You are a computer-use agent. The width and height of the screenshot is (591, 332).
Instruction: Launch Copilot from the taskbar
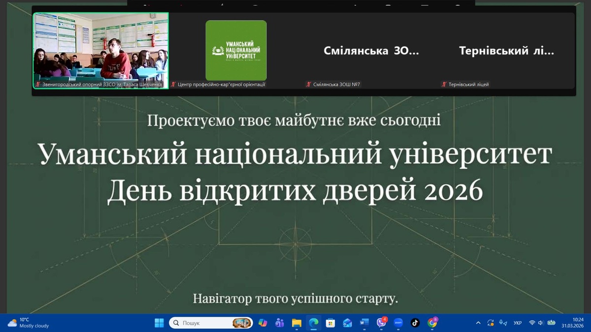(263, 323)
